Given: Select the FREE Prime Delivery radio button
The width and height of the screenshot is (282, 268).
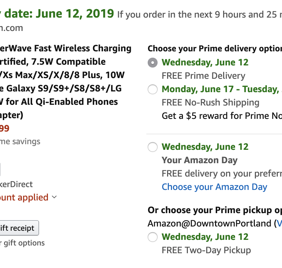Looking at the screenshot, I should pos(153,63).
